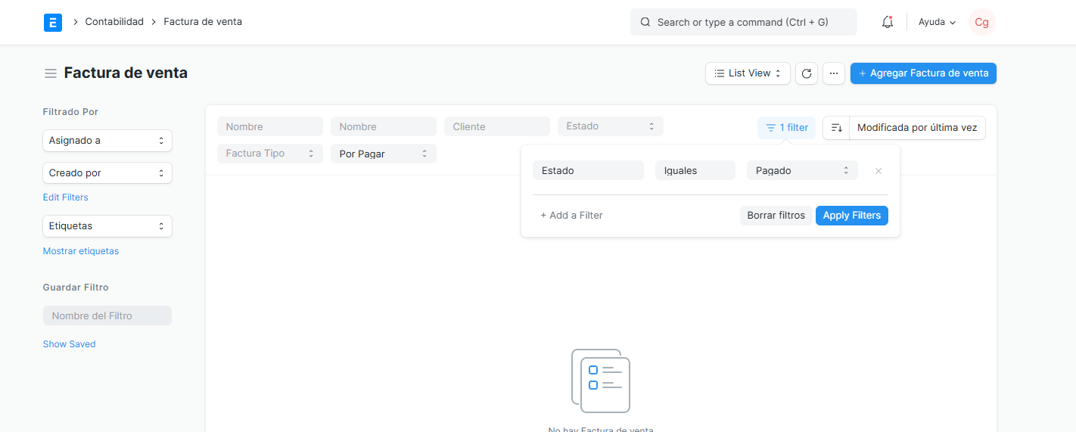Open the notifications bell
This screenshot has height=432, width=1076.
(x=888, y=23)
